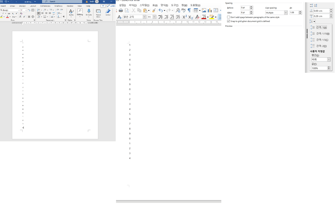Open the LibreOffice highlight color dropdown arrow
This screenshot has width=335, height=204.
click(215, 17)
